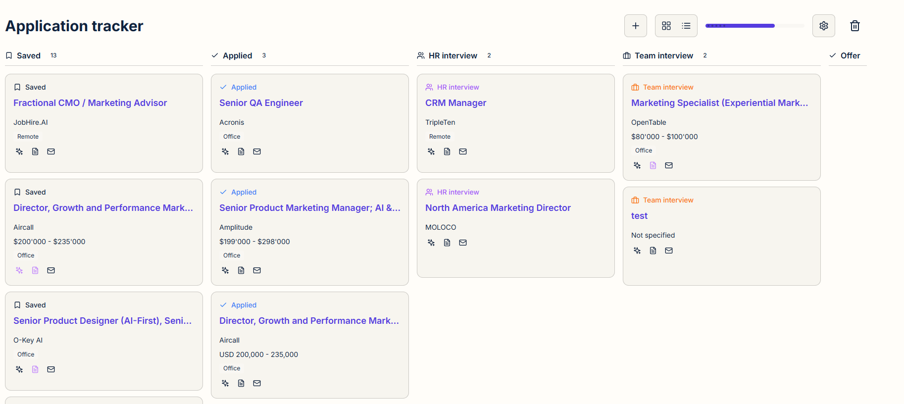Click AI sparkle icon on test card
This screenshot has height=404, width=904.
tap(637, 251)
